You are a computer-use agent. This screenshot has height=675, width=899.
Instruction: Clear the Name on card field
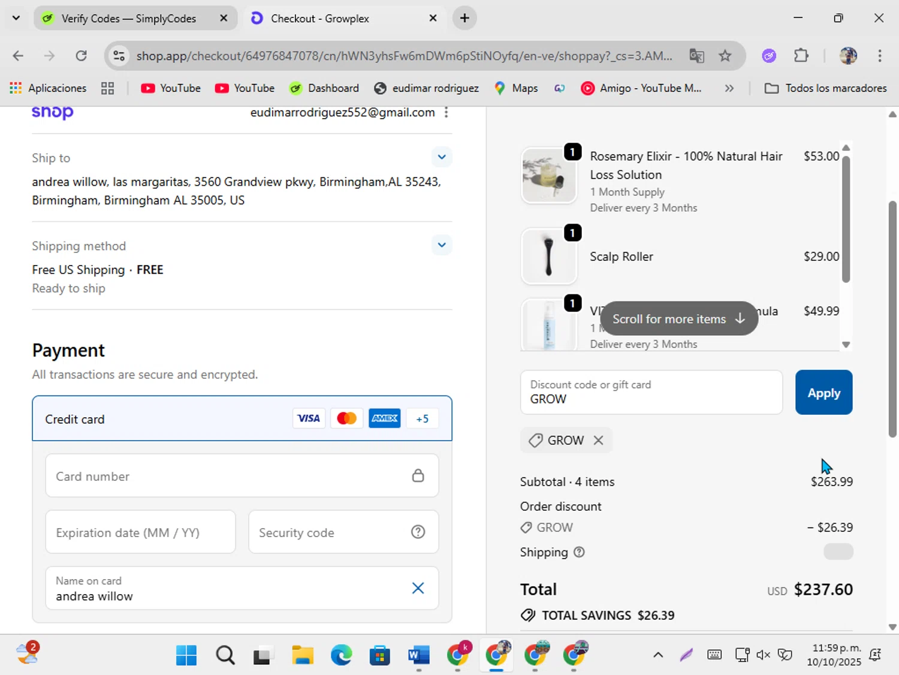pyautogui.click(x=418, y=588)
